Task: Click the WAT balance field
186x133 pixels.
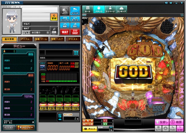Action: click(x=36, y=28)
